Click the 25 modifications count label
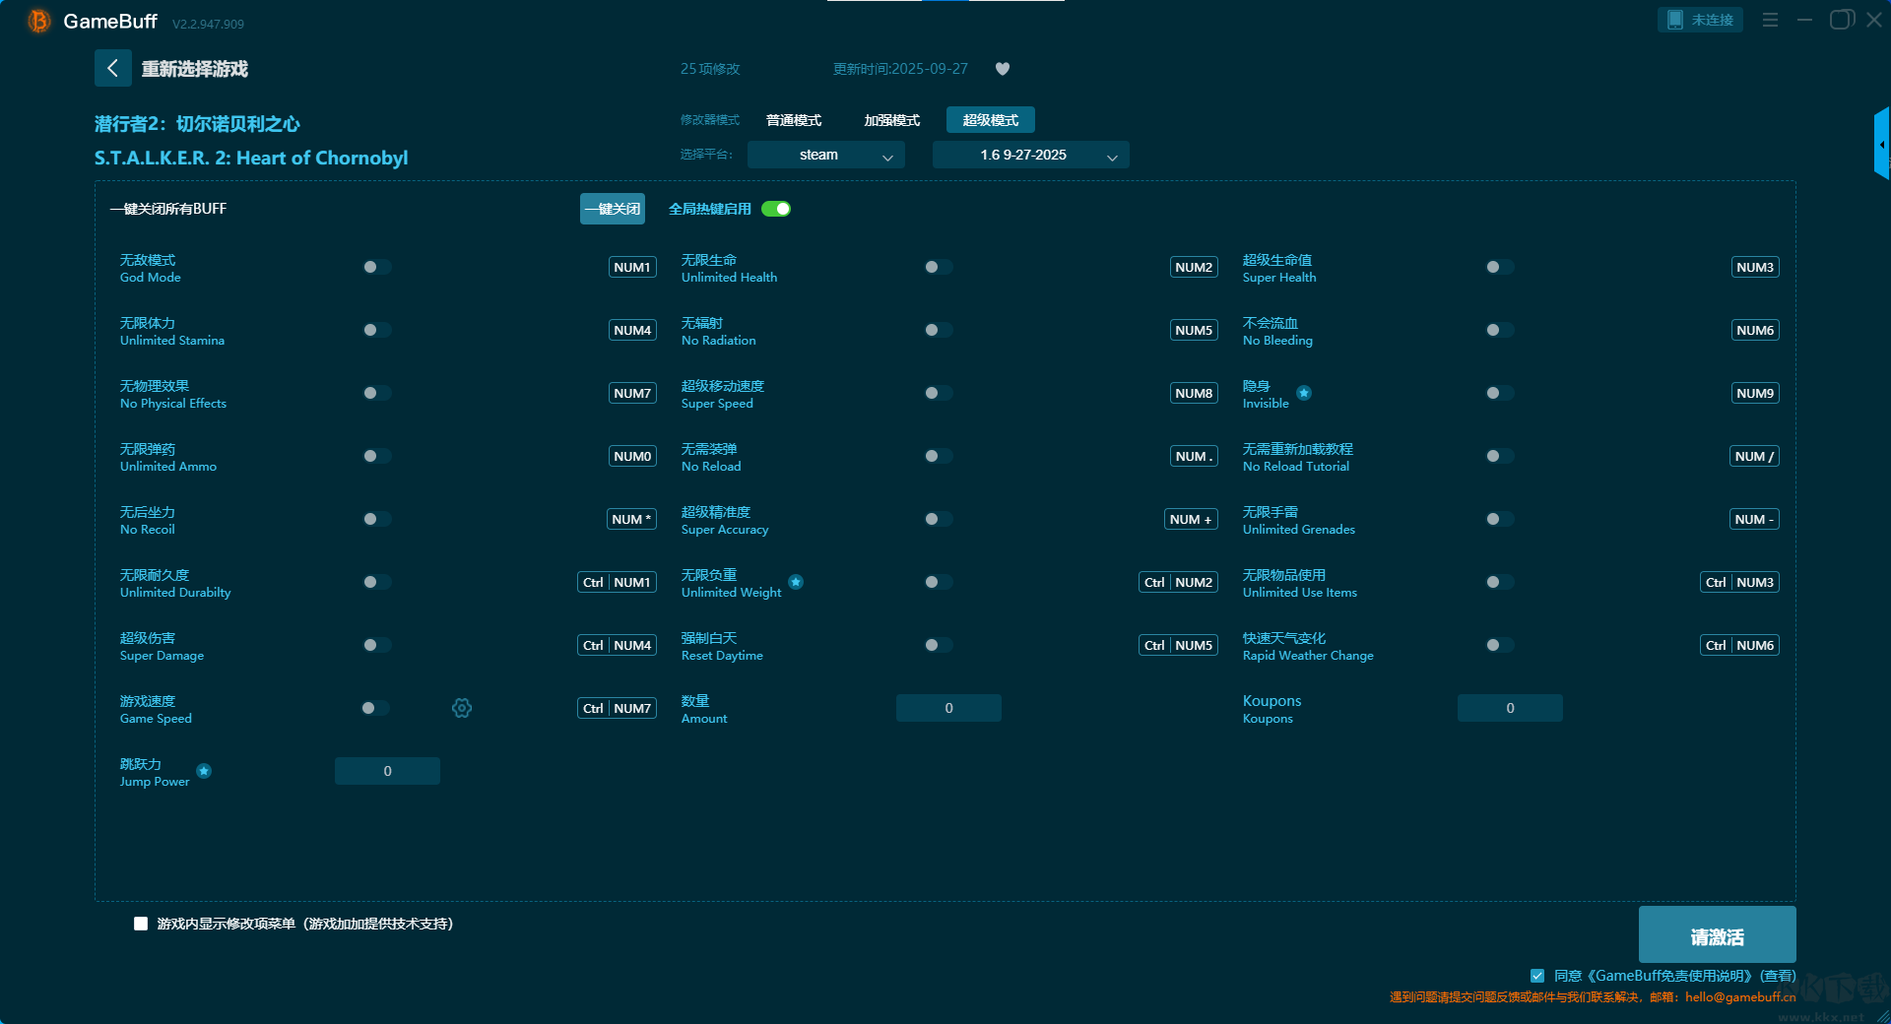Viewport: 1891px width, 1024px height. pos(710,69)
